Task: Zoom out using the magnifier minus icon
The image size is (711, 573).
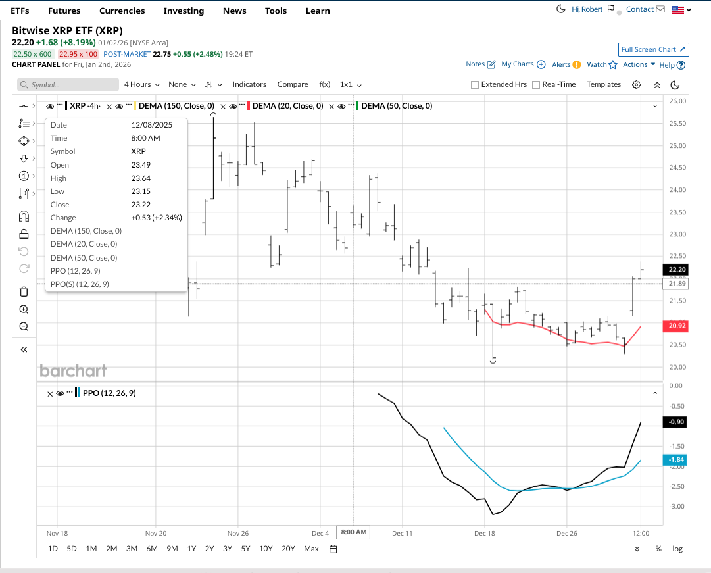Action: coord(24,327)
